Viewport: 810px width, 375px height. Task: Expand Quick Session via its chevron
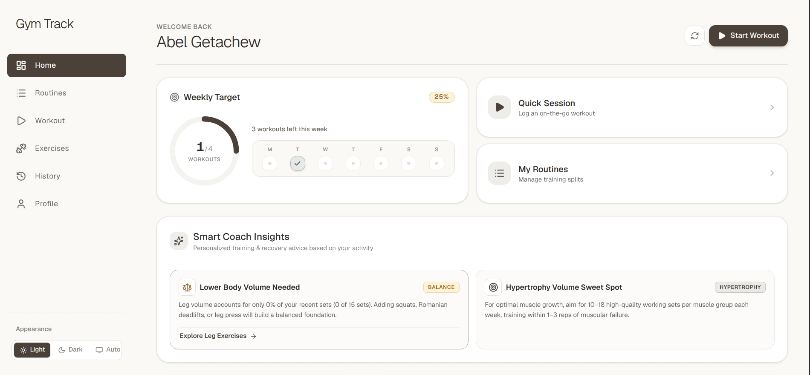click(x=772, y=107)
